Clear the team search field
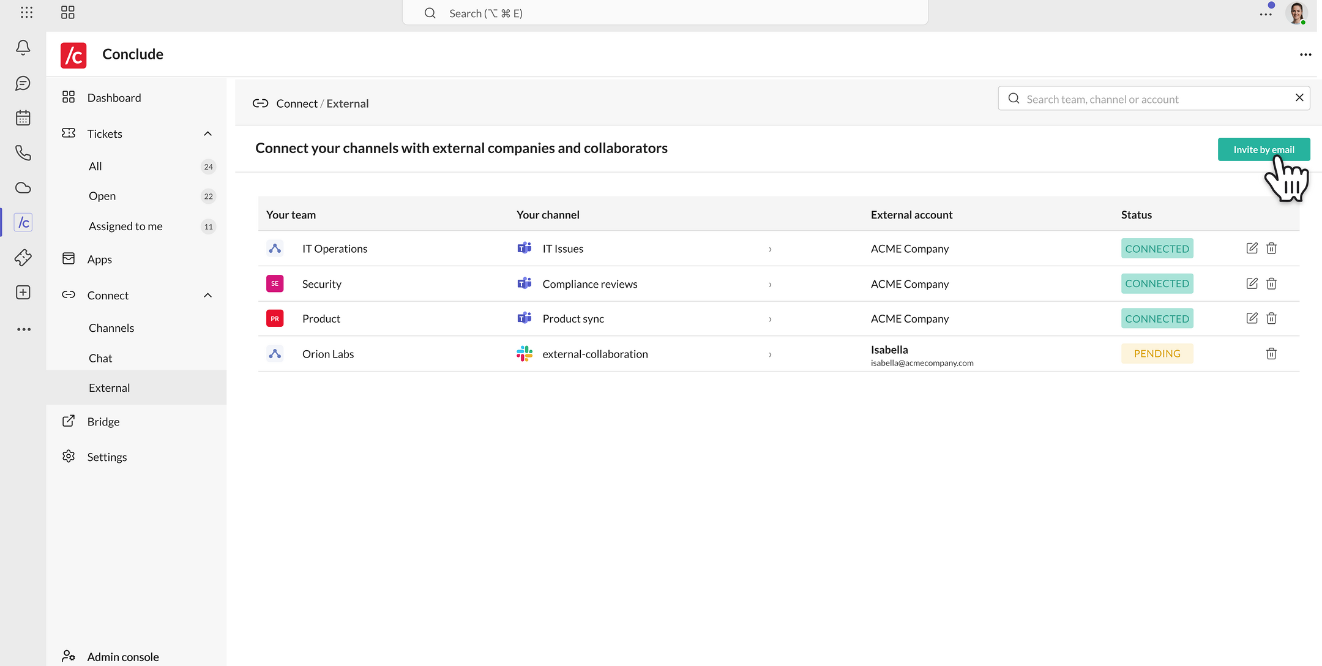1322x666 pixels. (1299, 98)
